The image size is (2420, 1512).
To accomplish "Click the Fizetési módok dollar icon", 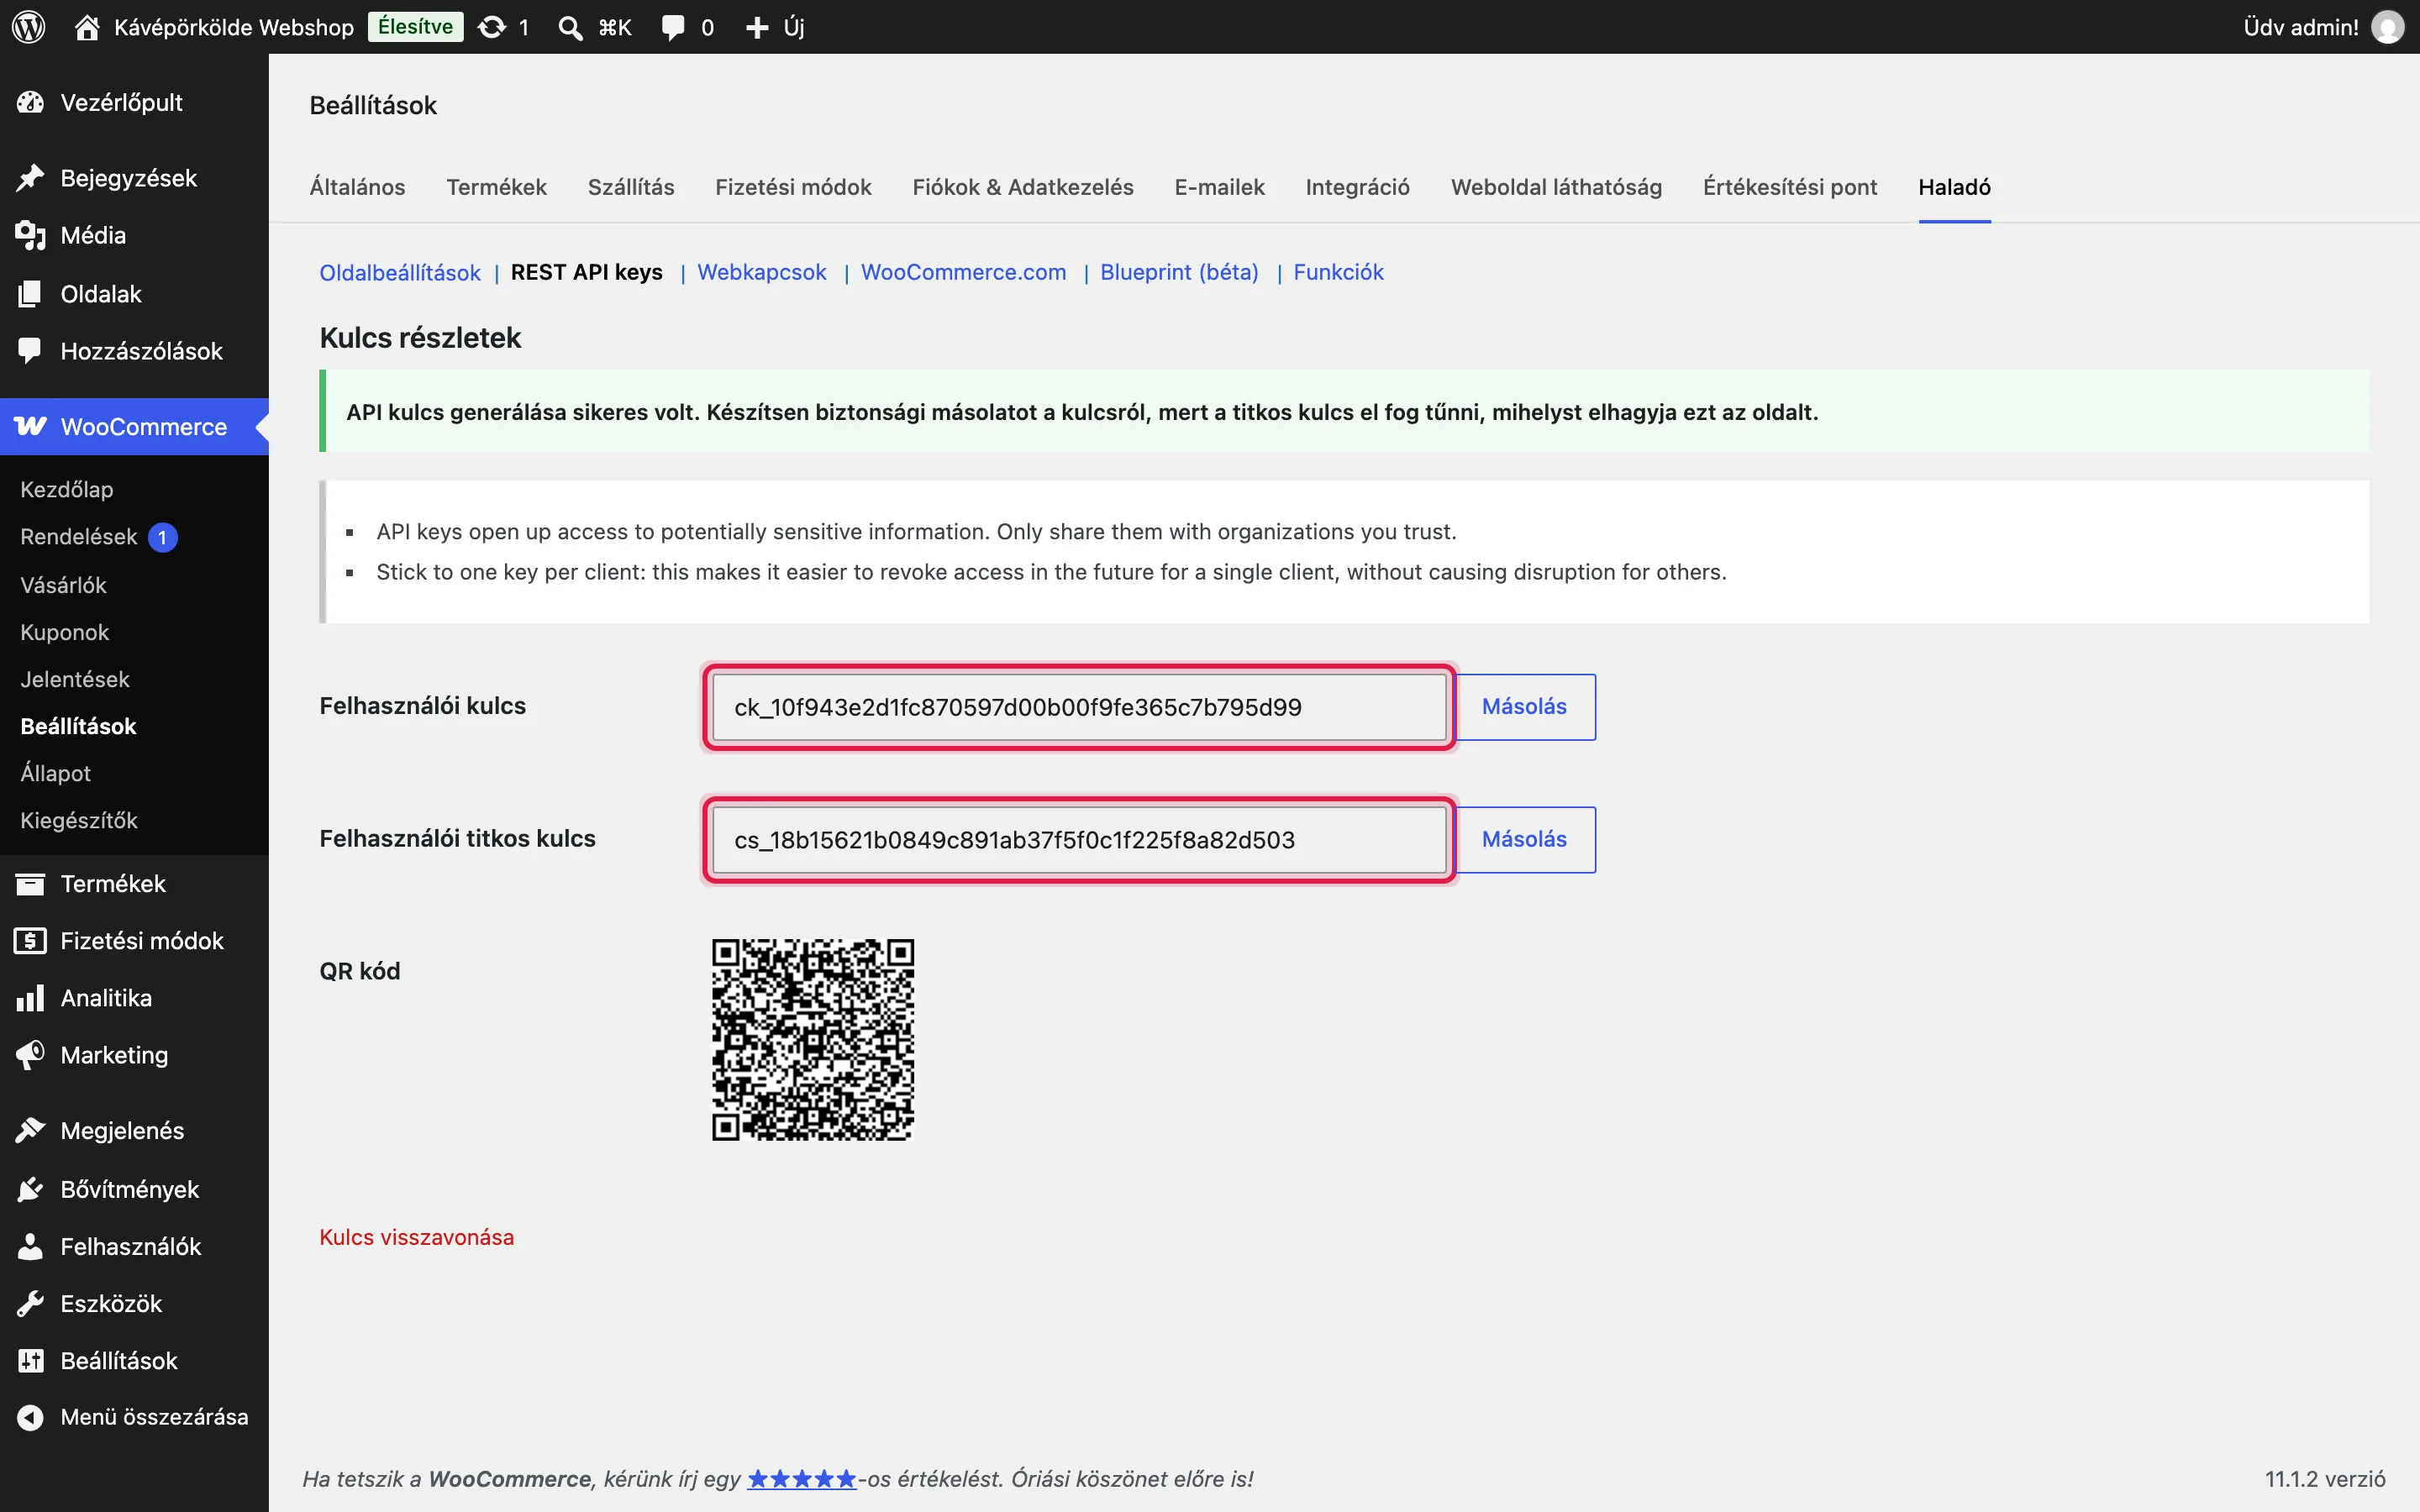I will [x=31, y=940].
